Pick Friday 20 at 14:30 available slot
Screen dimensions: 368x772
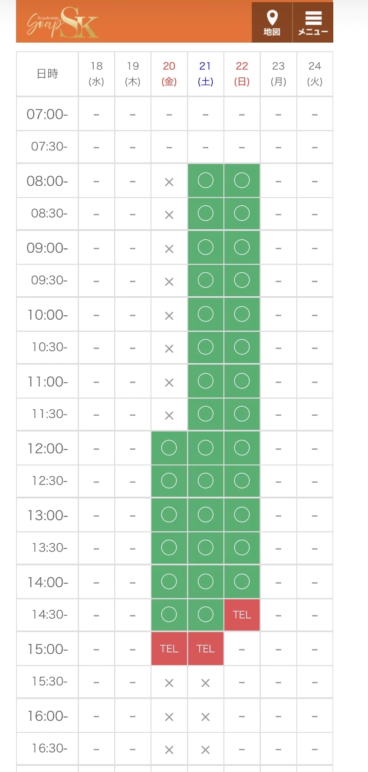[x=169, y=614]
